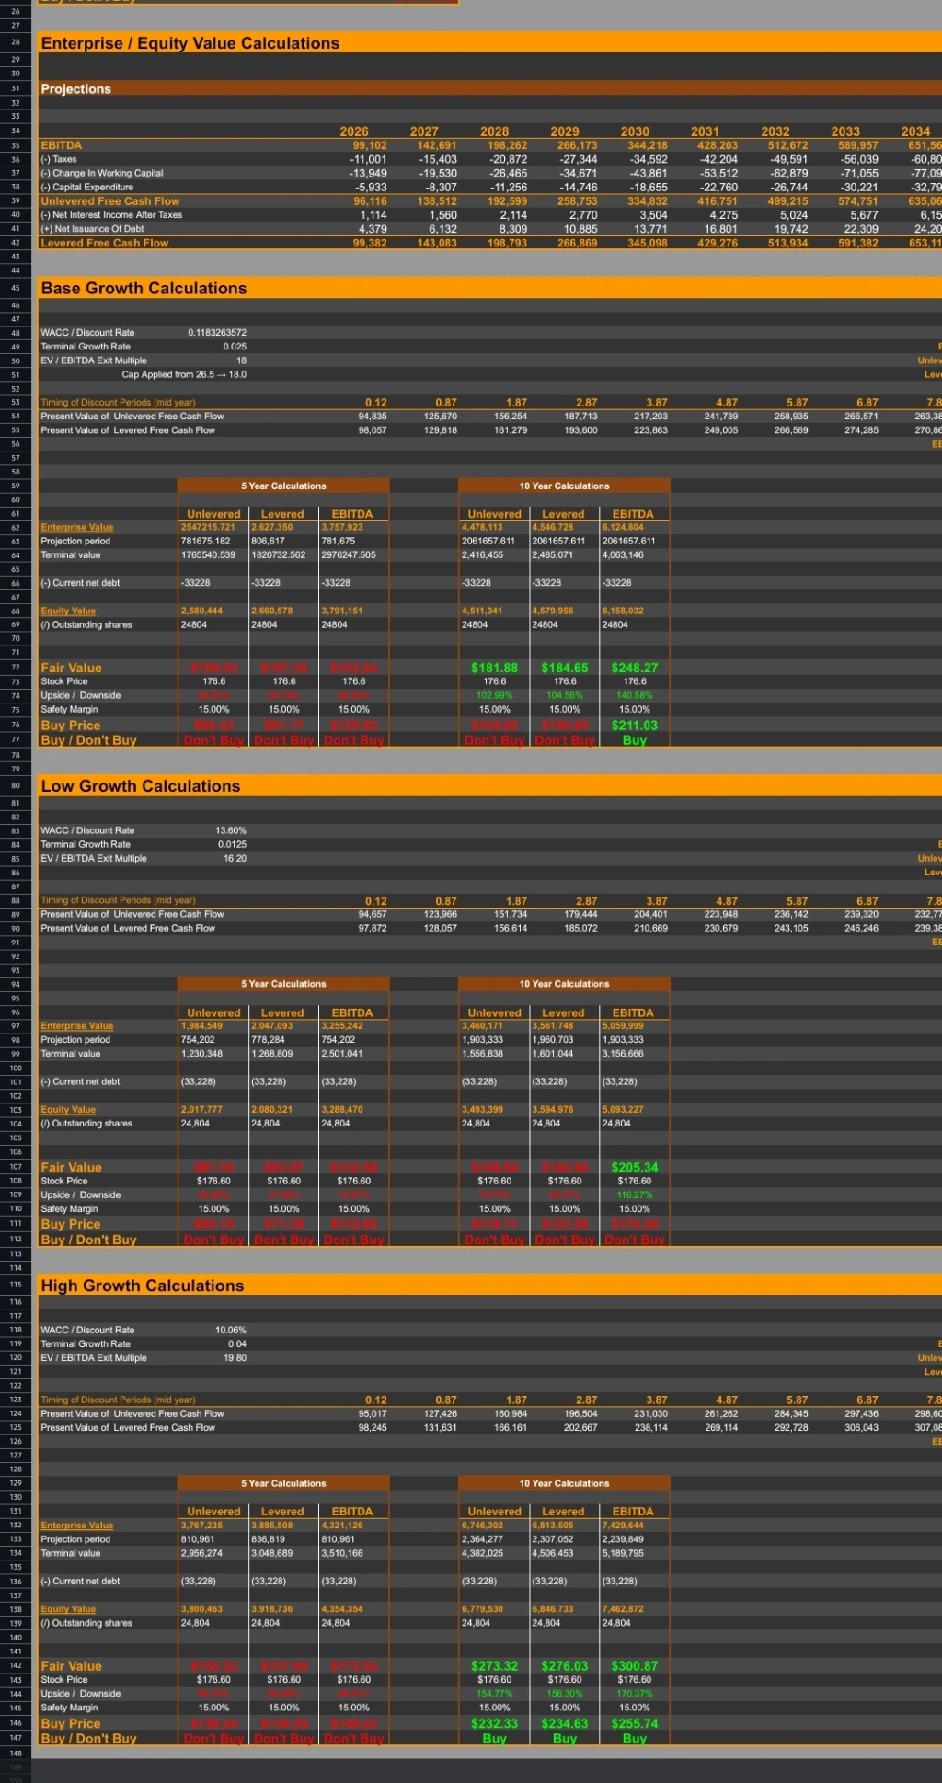
Task: Click the 'Cap Applied from 26.5 → 18.0' note
Action: click(184, 374)
